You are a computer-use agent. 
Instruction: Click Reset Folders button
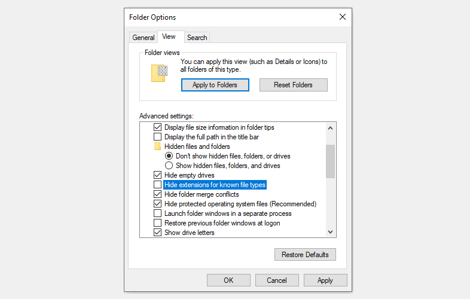(293, 85)
